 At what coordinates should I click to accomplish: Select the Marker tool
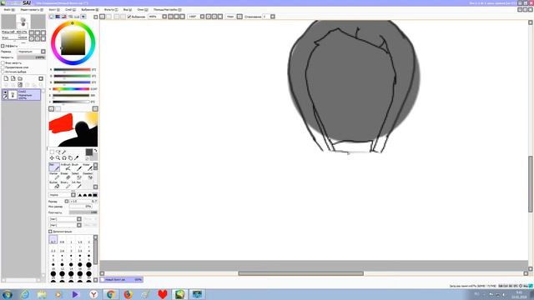(54, 176)
